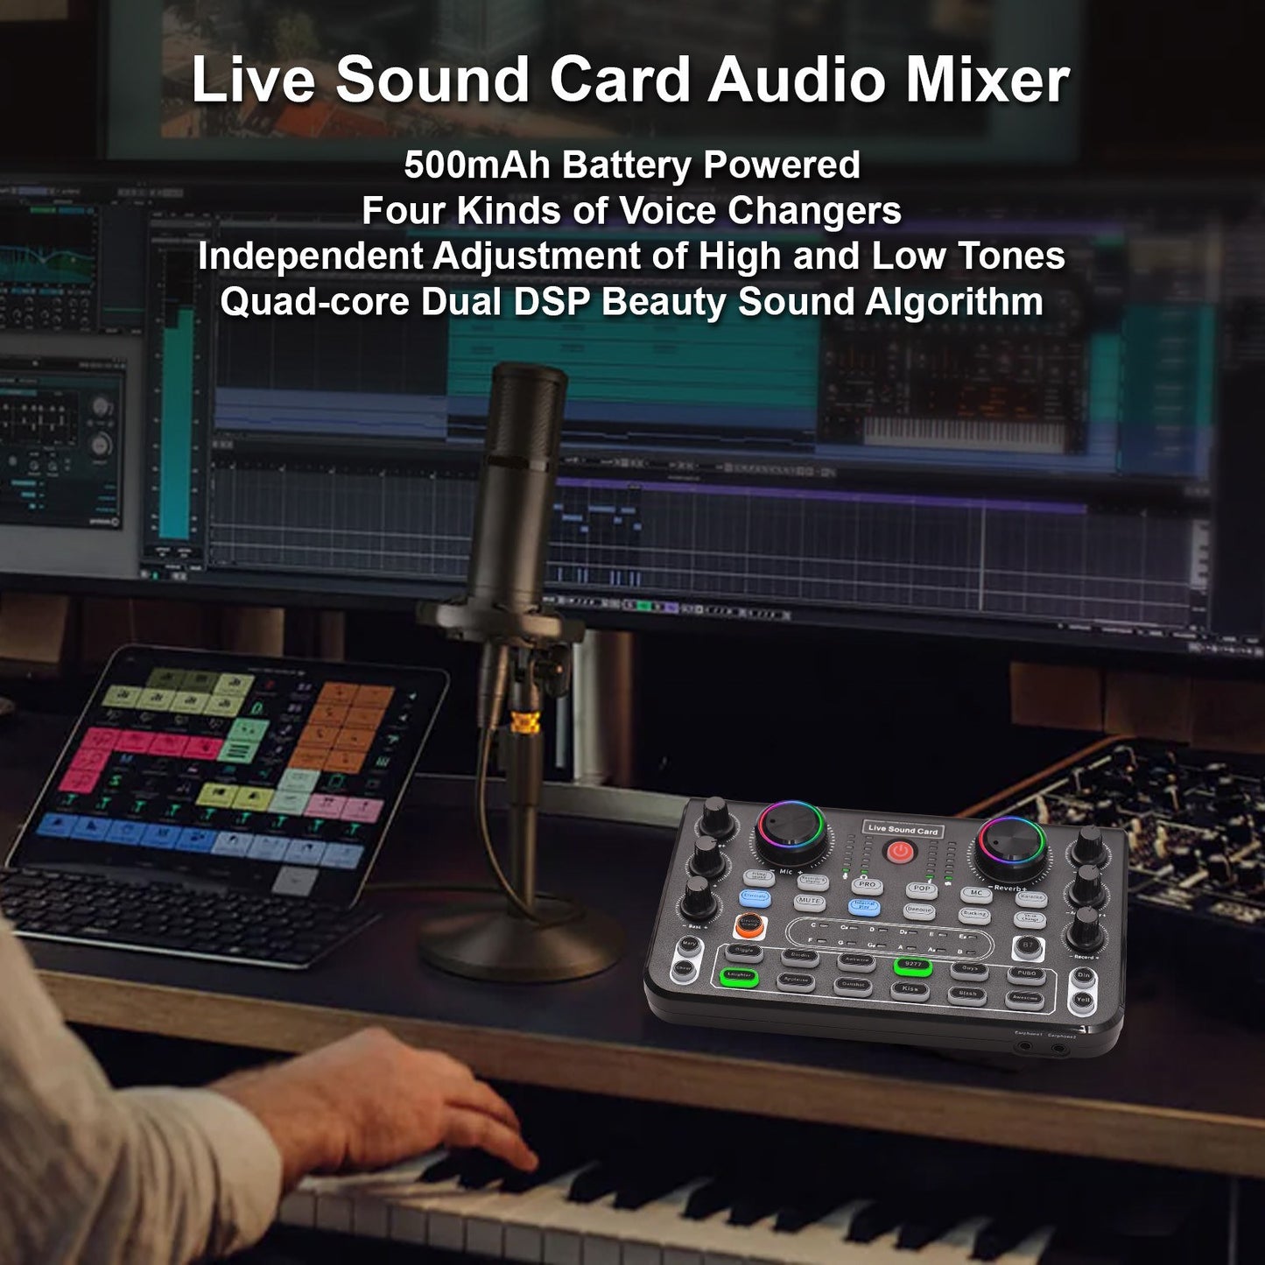Trigger the Awkward sound pad
The height and width of the screenshot is (1265, 1265).
click(x=856, y=962)
